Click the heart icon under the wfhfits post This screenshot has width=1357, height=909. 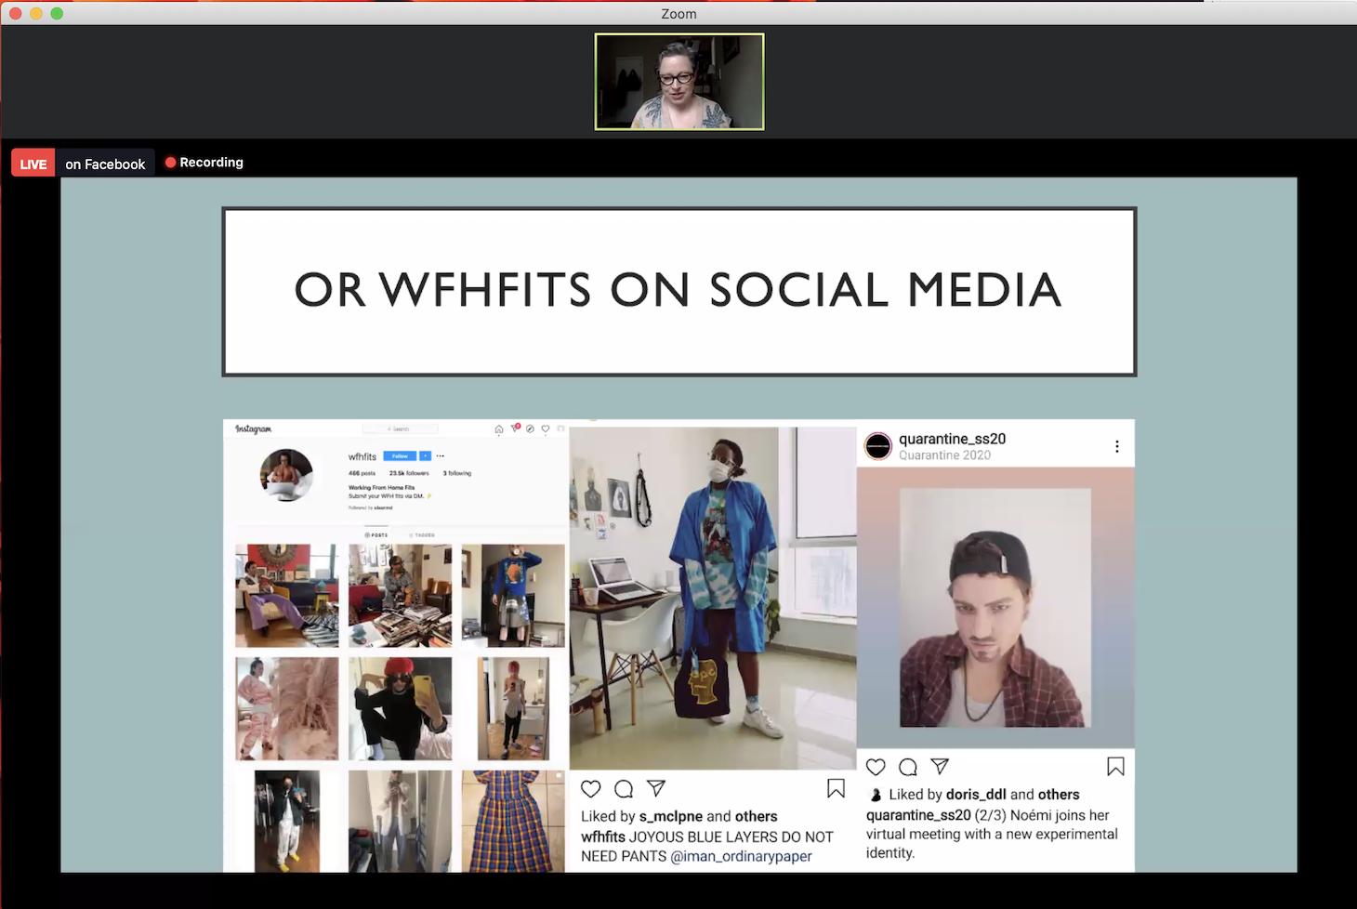591,789
